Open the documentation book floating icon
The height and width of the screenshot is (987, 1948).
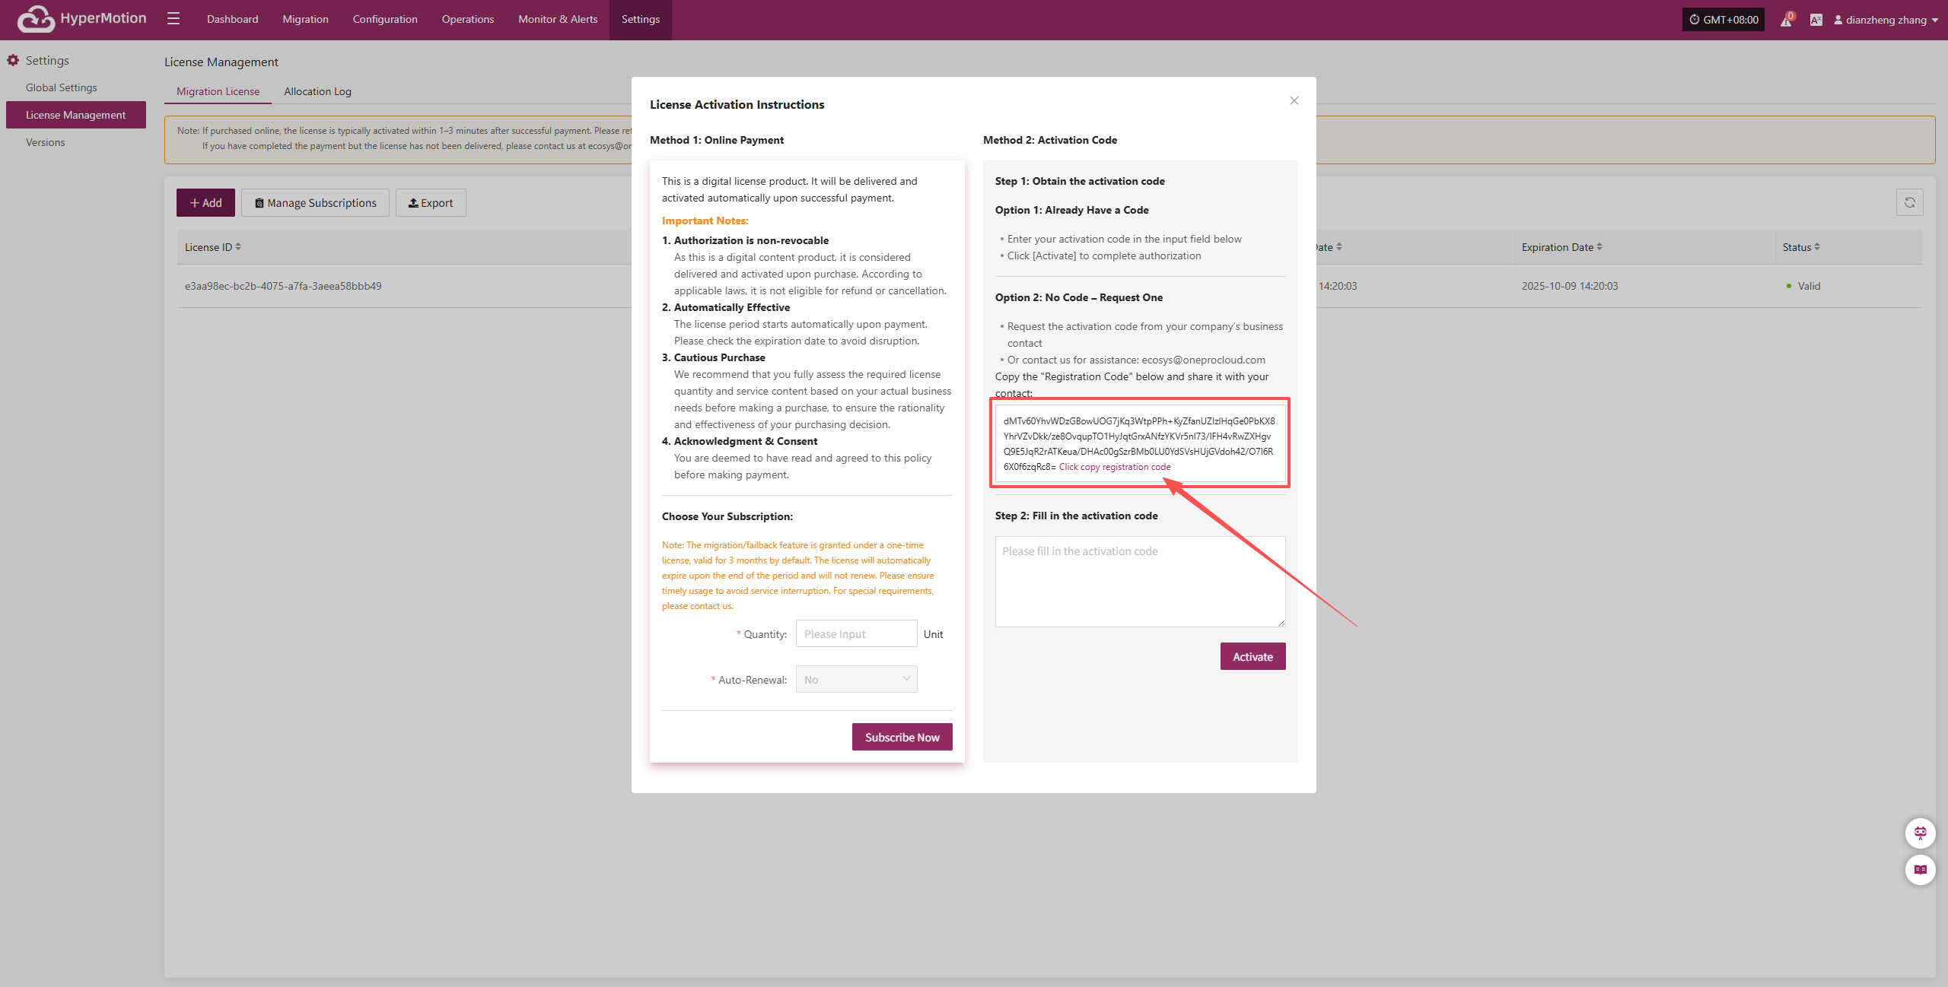1920,870
